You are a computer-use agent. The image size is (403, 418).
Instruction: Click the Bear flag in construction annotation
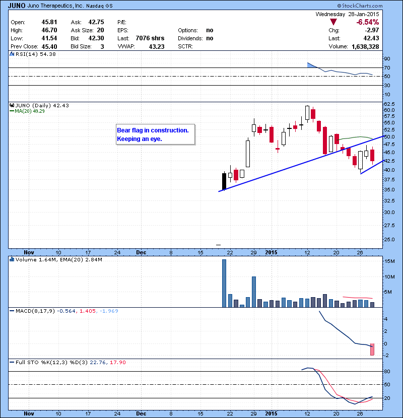coord(156,134)
